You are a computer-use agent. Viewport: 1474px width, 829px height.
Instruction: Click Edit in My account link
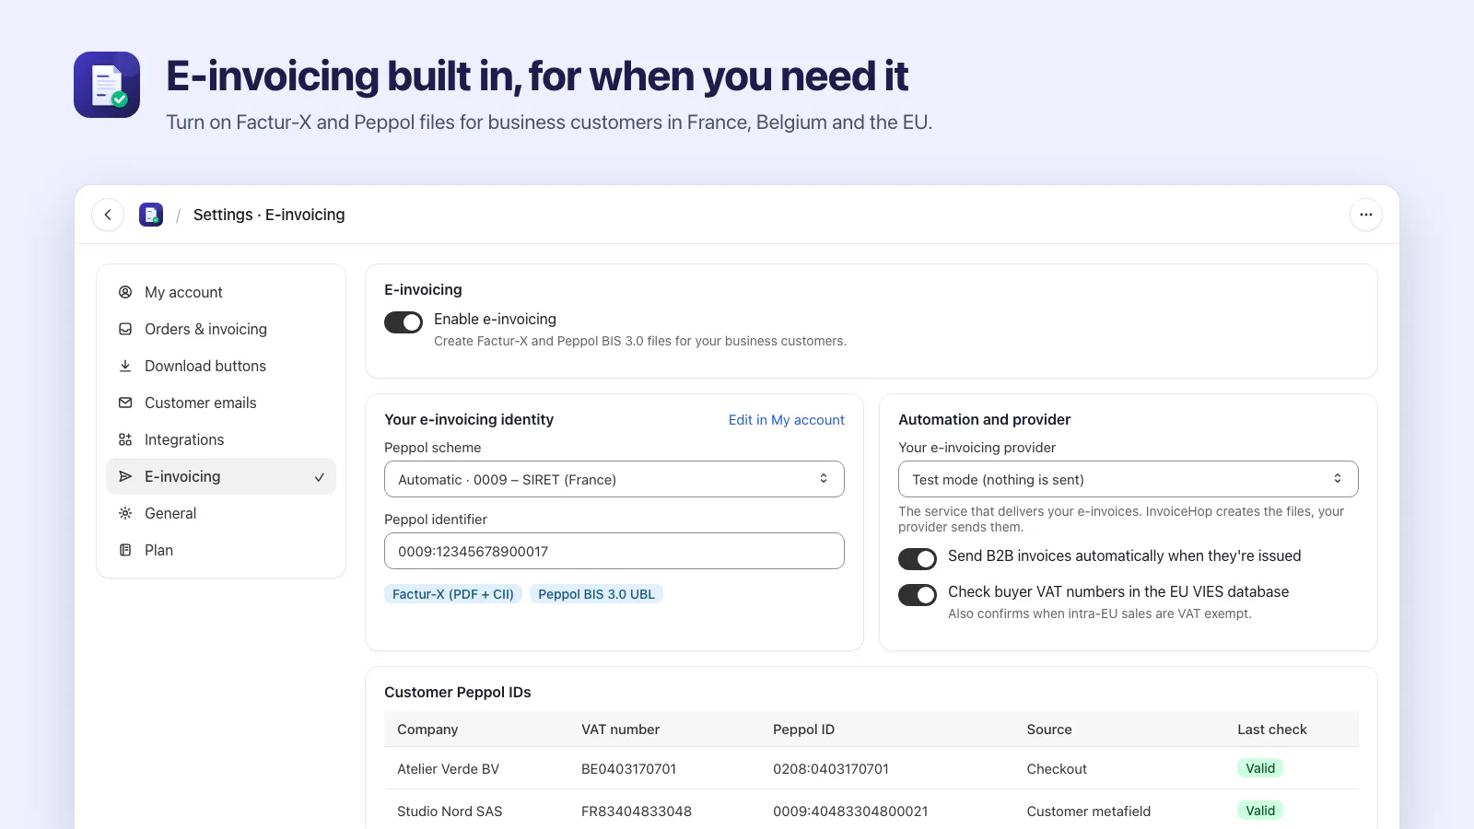tap(786, 420)
